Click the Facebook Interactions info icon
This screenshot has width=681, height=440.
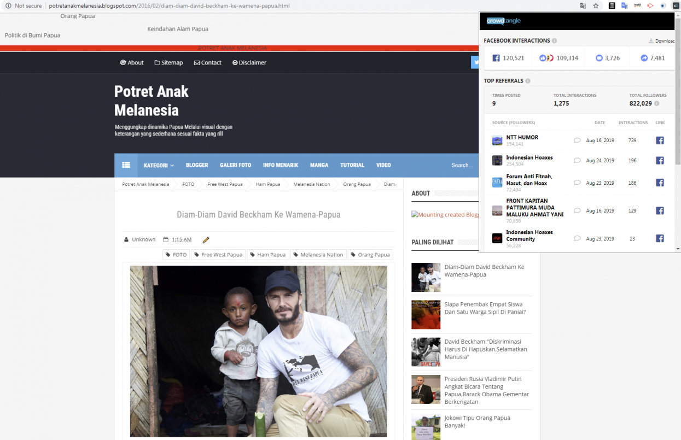click(x=554, y=41)
